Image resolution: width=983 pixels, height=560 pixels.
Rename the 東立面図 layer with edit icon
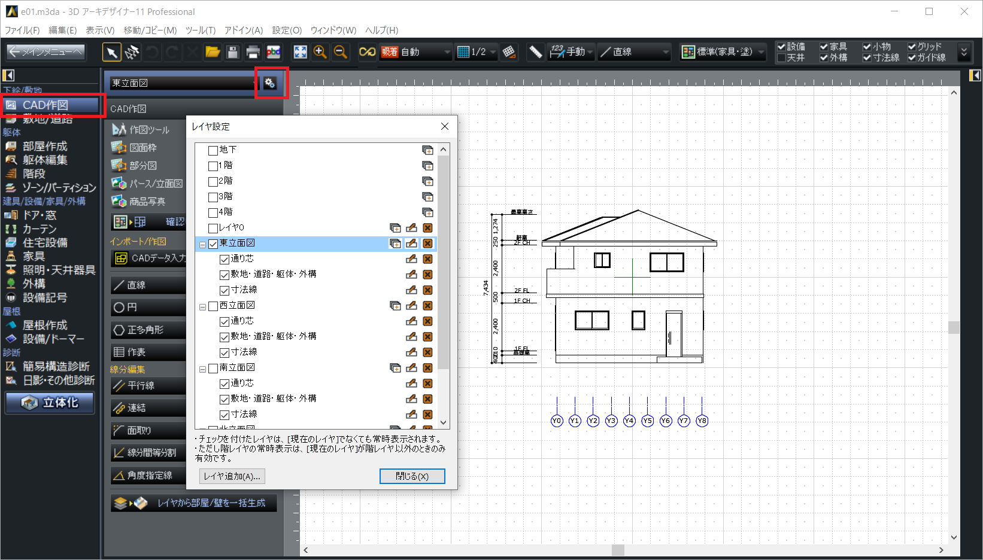point(411,244)
